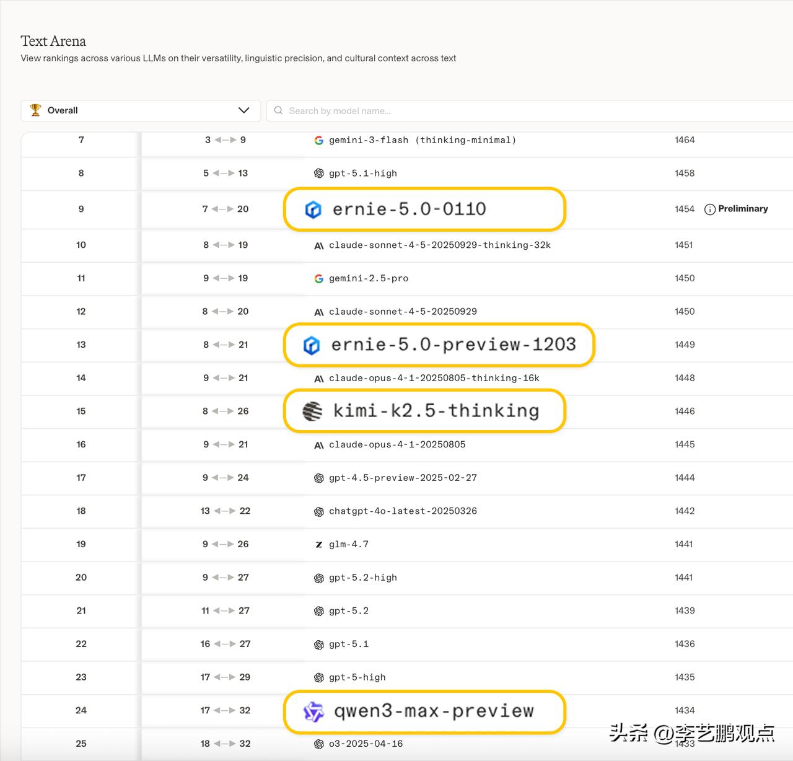Screen dimensions: 793x761
Task: Click the Google logo beside gemini-2.5-pro
Action: point(318,279)
